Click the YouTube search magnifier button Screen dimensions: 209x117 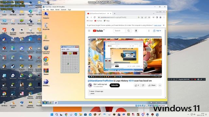[128, 31]
